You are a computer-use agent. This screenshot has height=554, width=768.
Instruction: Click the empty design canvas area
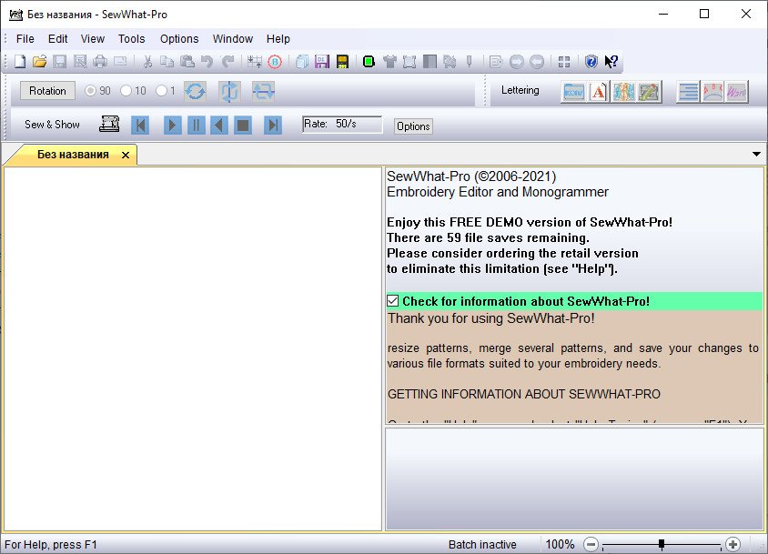tap(193, 348)
